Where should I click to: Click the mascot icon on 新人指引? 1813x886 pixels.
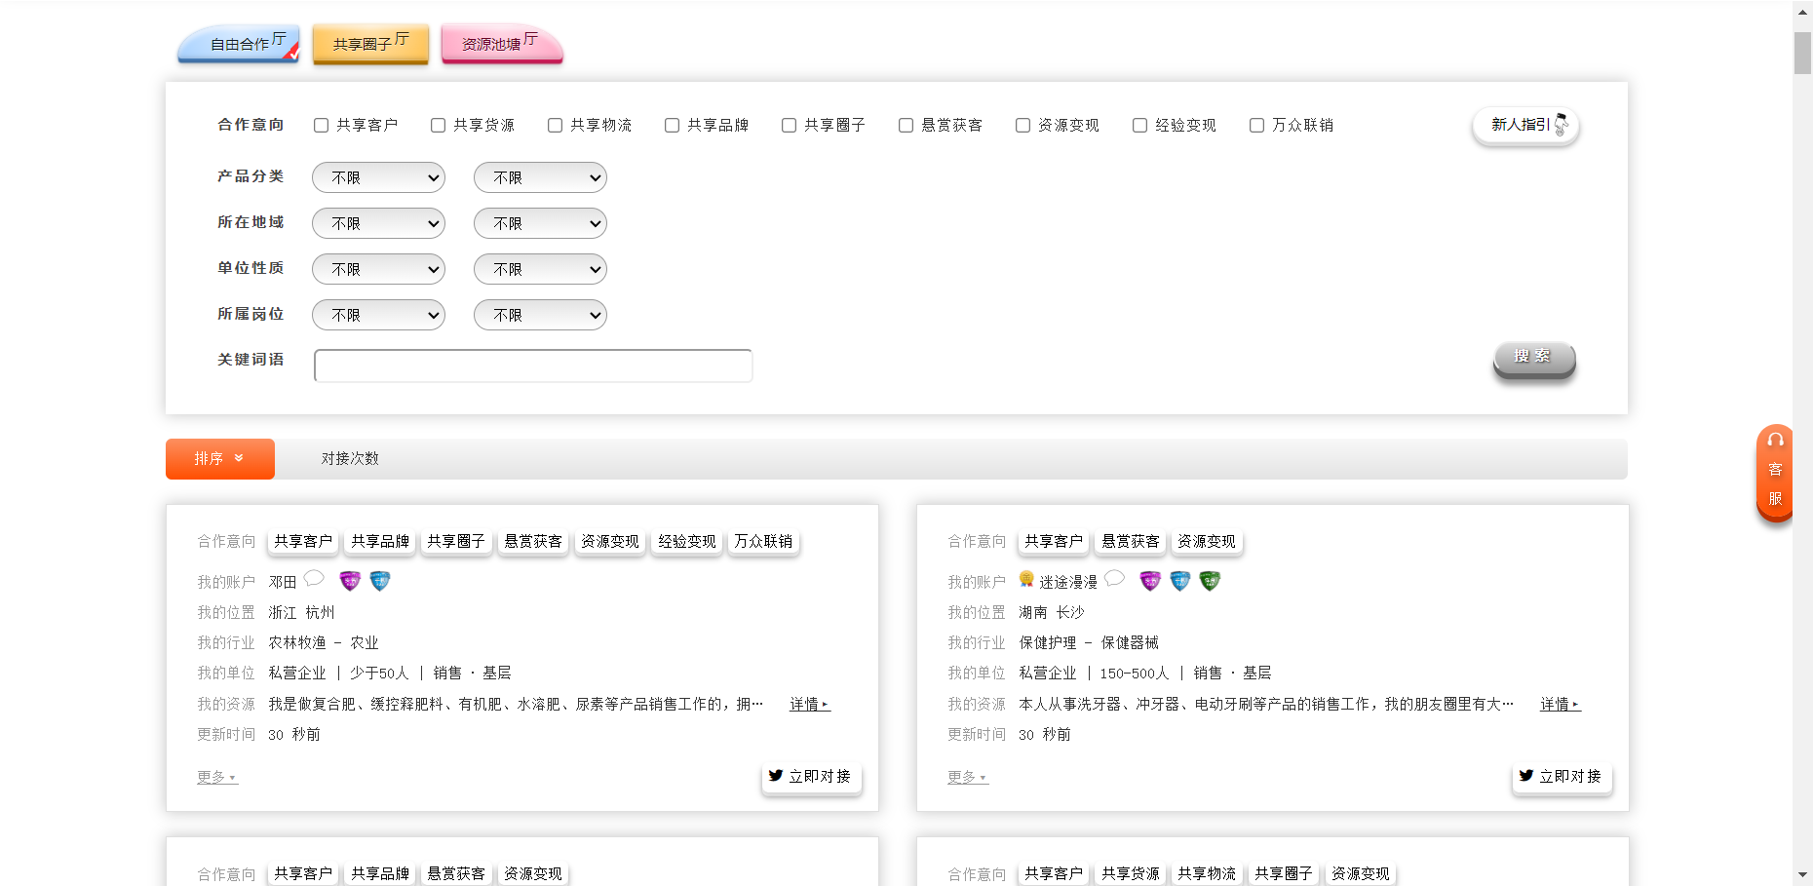(1561, 124)
